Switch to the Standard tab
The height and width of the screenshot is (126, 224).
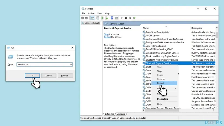click(x=121, y=114)
